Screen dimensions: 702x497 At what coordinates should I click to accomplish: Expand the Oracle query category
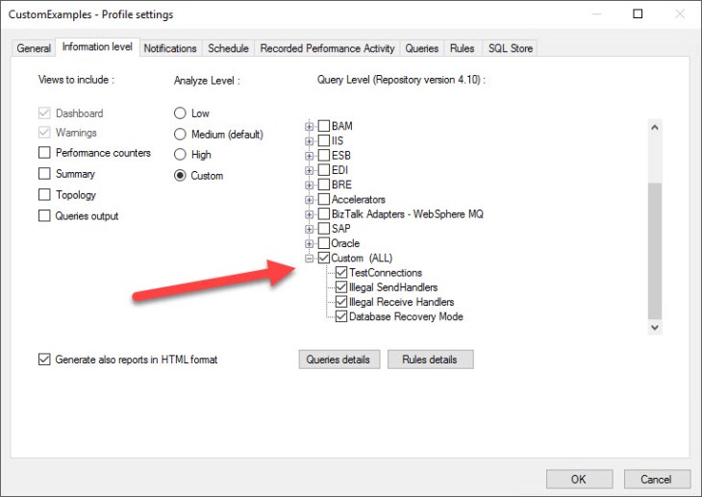point(309,243)
